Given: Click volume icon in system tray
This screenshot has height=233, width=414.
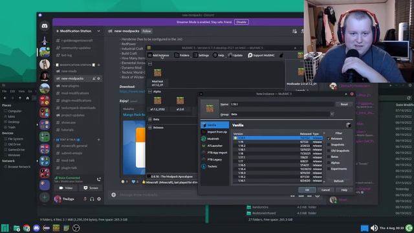Looking at the screenshot, I should [374, 228].
